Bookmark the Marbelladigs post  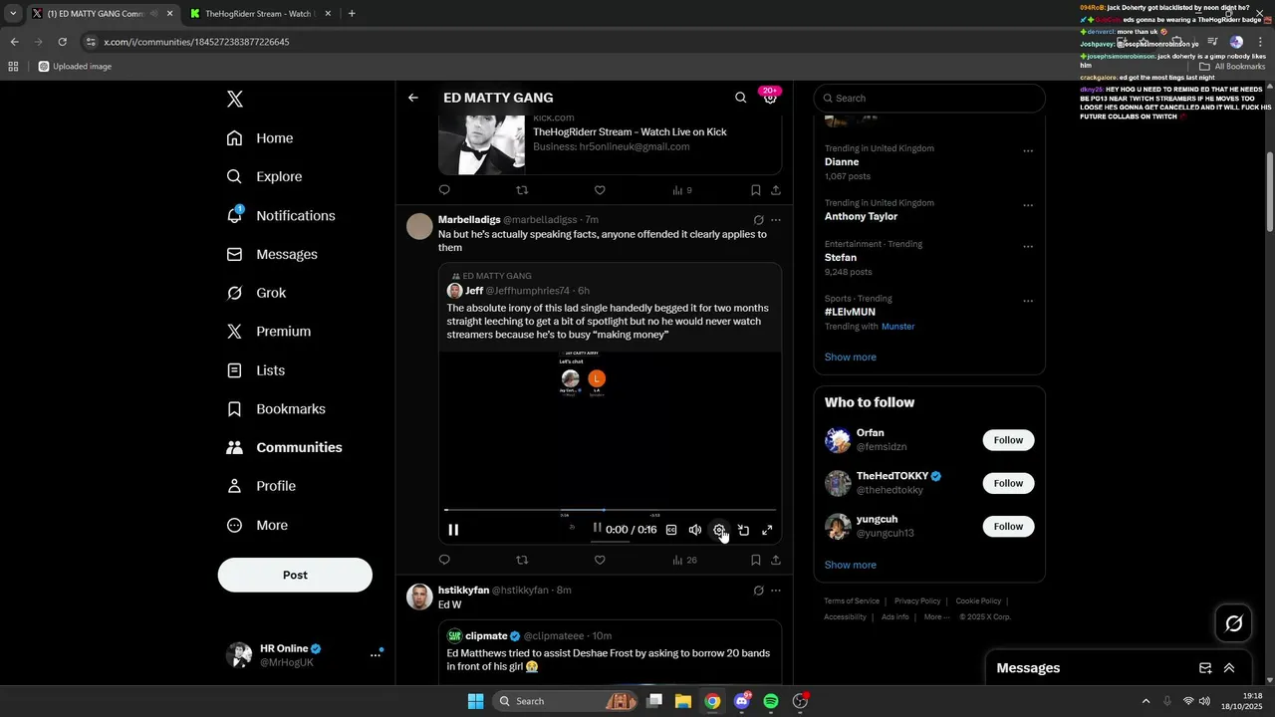756,560
